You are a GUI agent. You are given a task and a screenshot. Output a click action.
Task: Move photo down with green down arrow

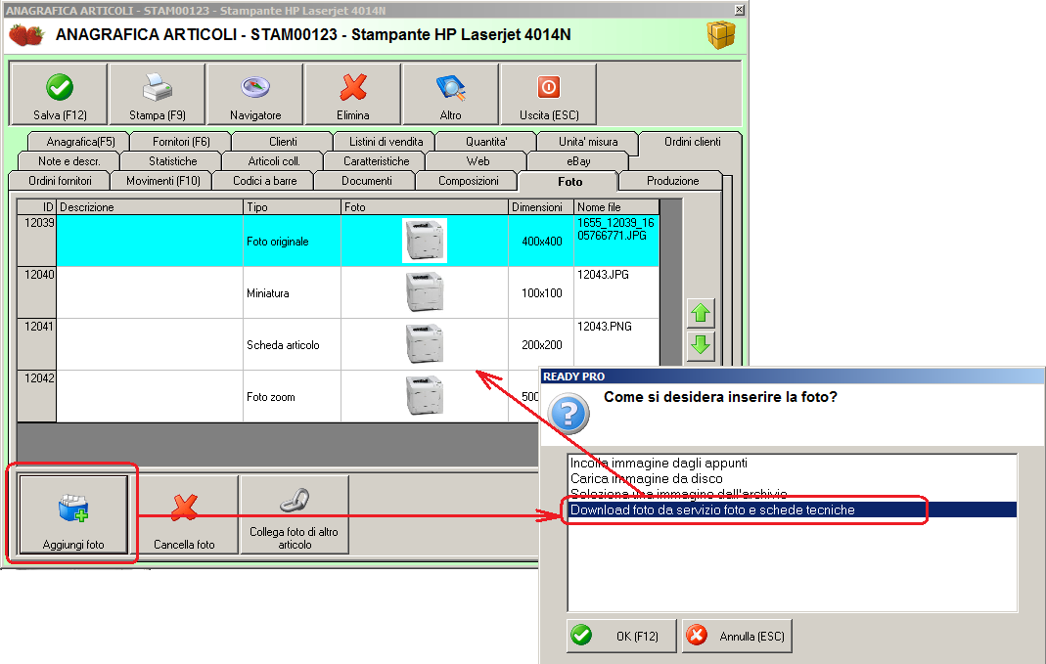[701, 345]
